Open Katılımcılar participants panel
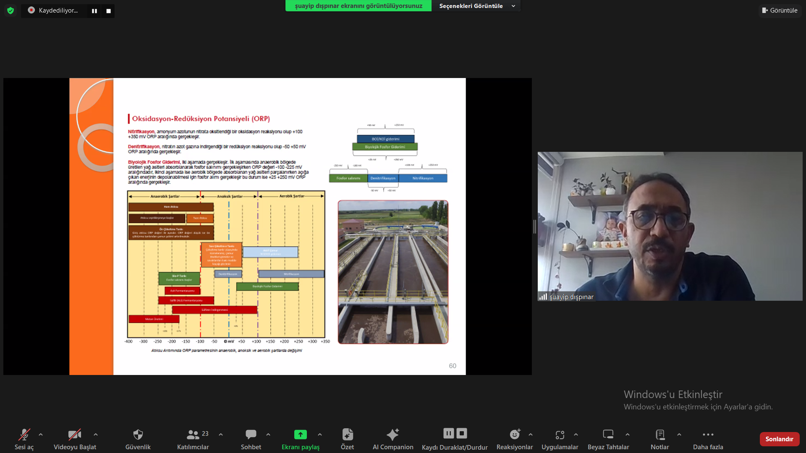Screen dimensions: 806x453 pyautogui.click(x=193, y=435)
